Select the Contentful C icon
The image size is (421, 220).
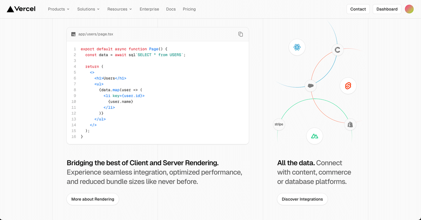pyautogui.click(x=338, y=50)
